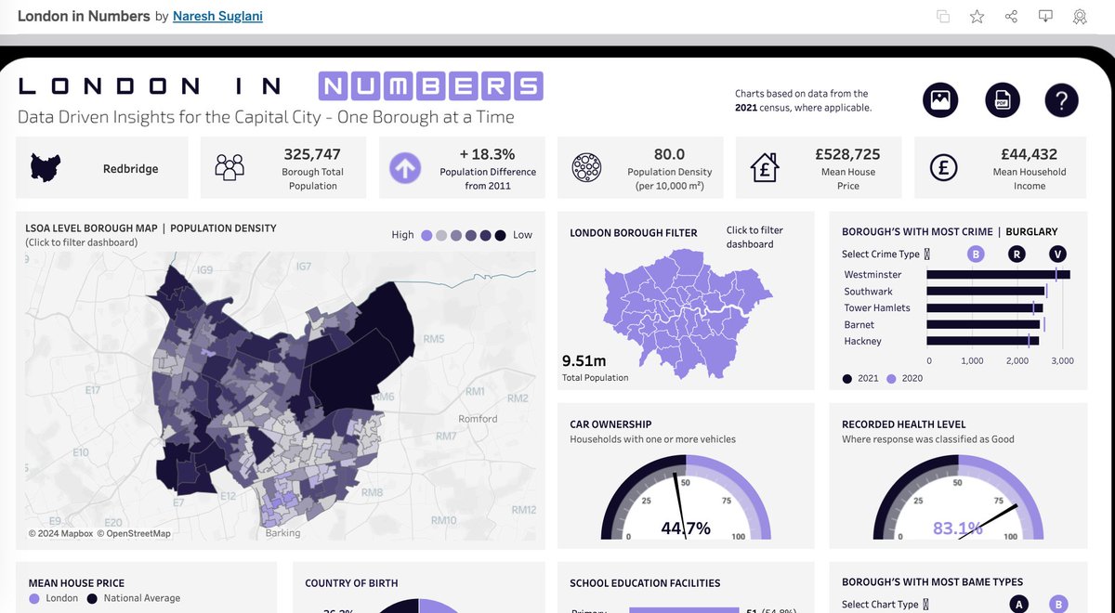Click the Select Crime Type label

(x=881, y=254)
